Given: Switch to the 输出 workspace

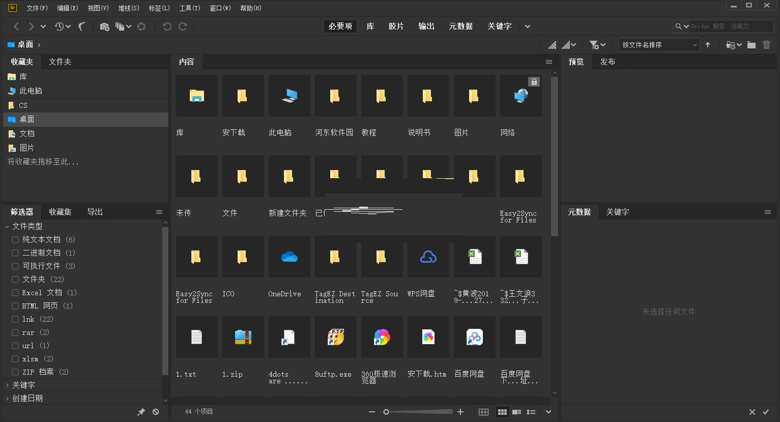Looking at the screenshot, I should point(426,26).
